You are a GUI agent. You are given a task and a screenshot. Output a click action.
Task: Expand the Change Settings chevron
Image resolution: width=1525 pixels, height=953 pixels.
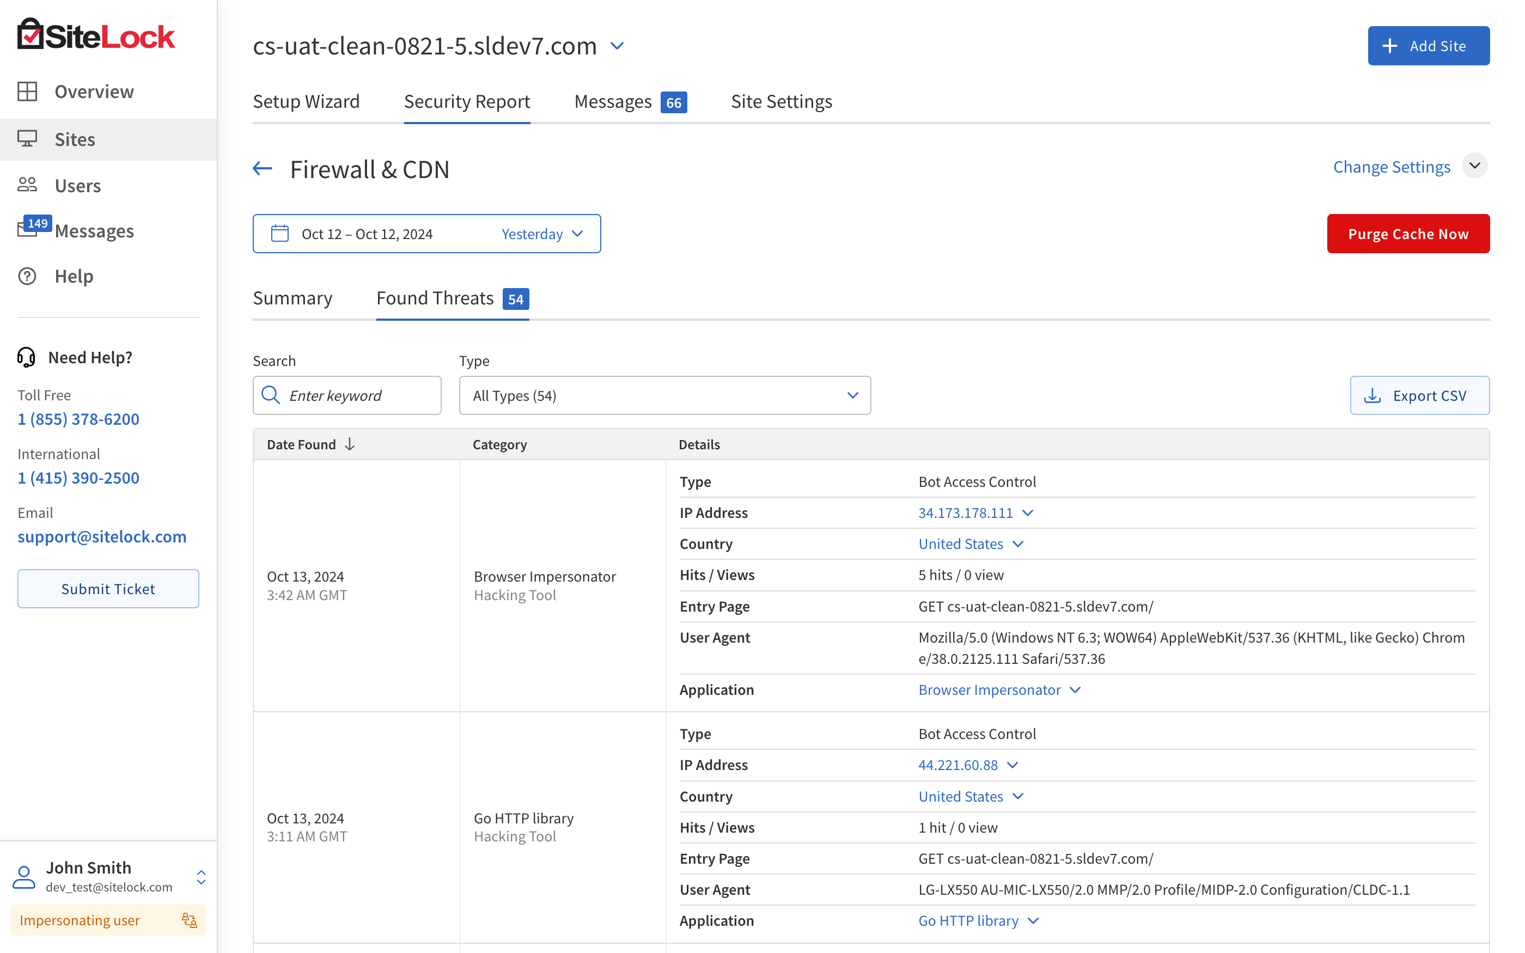point(1474,167)
